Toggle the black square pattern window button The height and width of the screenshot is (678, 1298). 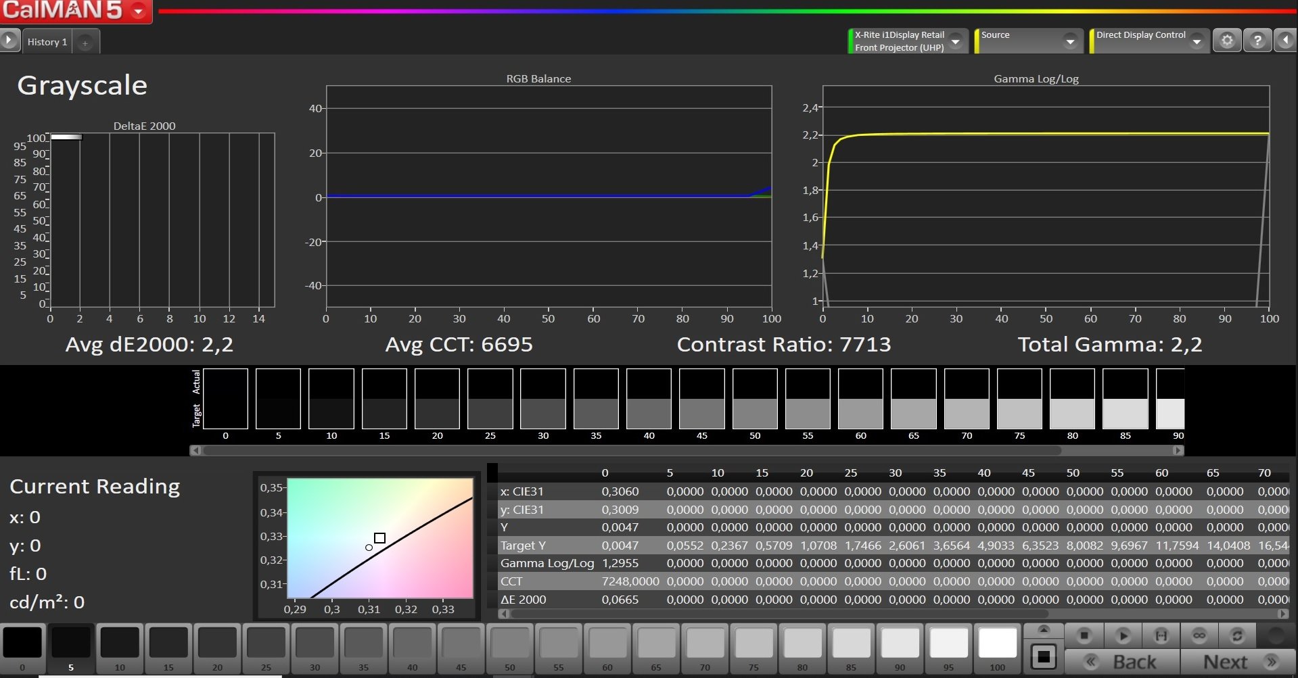[1044, 656]
